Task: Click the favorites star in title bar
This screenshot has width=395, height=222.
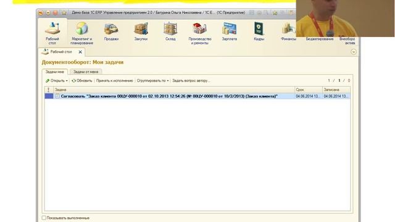Action: pos(64,12)
